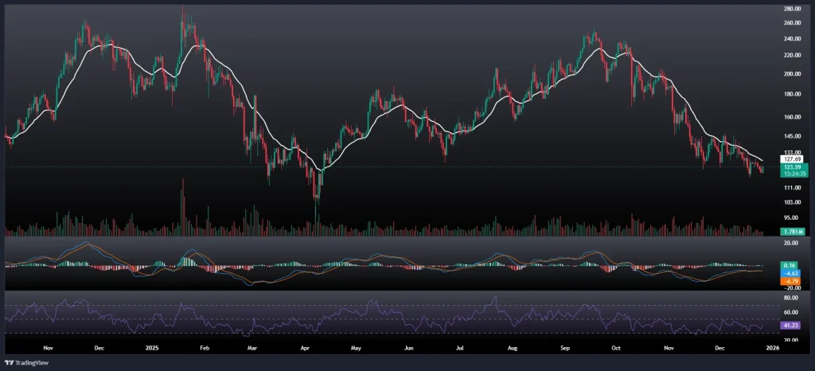Click the 95.00 price axis label
815x371 pixels.
click(791, 217)
